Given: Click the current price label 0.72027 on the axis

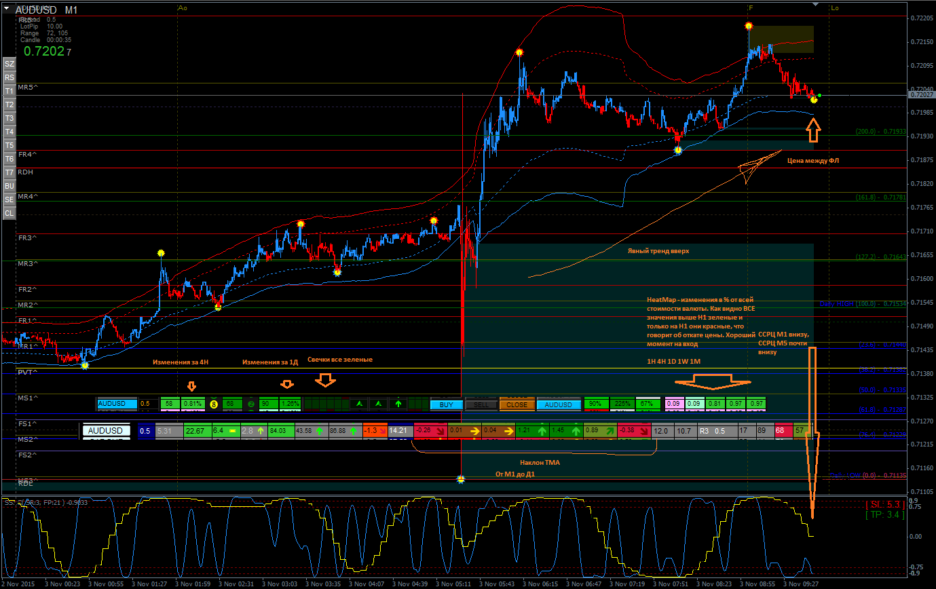Looking at the screenshot, I should pyautogui.click(x=920, y=96).
